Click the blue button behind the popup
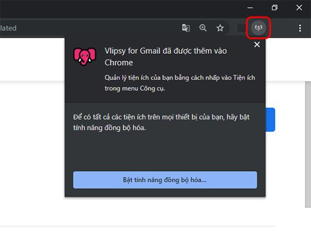Screen dimensions: 311x234 [270, 120]
